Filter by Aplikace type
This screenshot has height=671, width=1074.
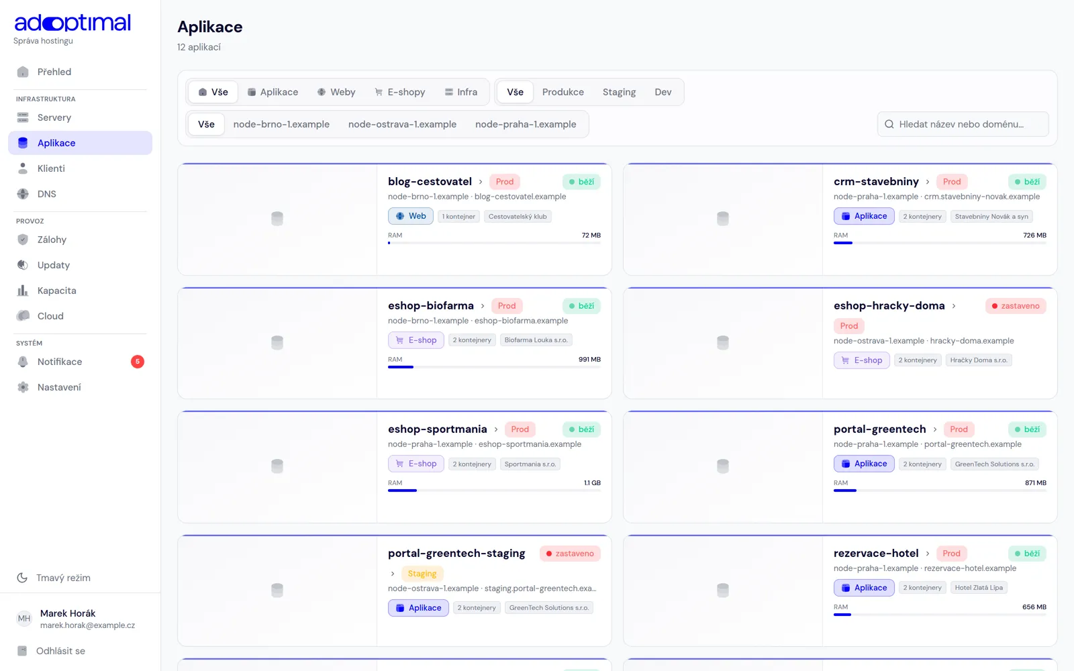[x=273, y=92]
